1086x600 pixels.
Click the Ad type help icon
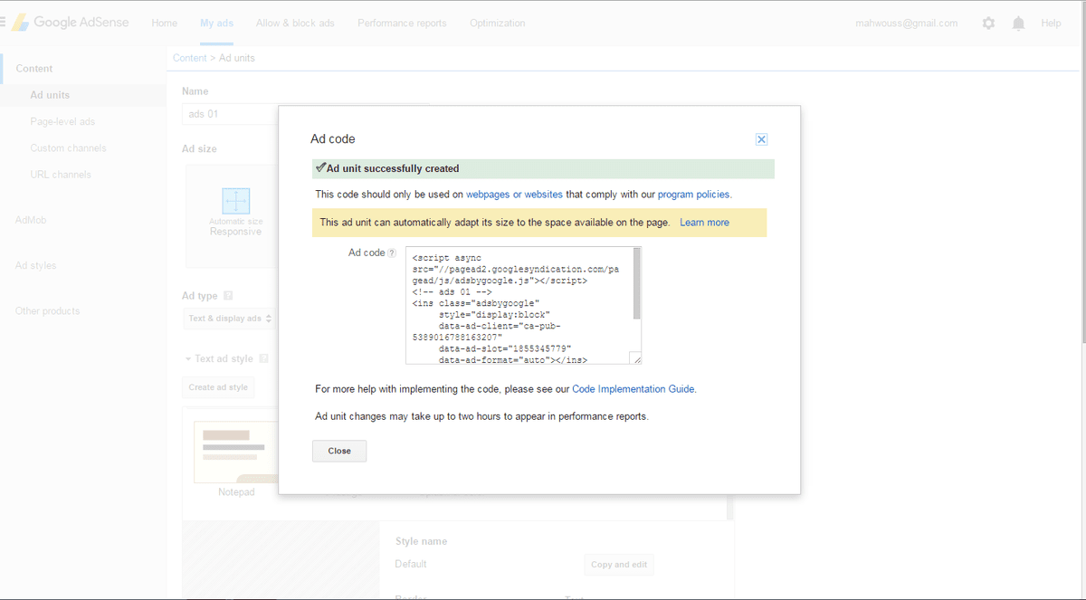tap(228, 296)
